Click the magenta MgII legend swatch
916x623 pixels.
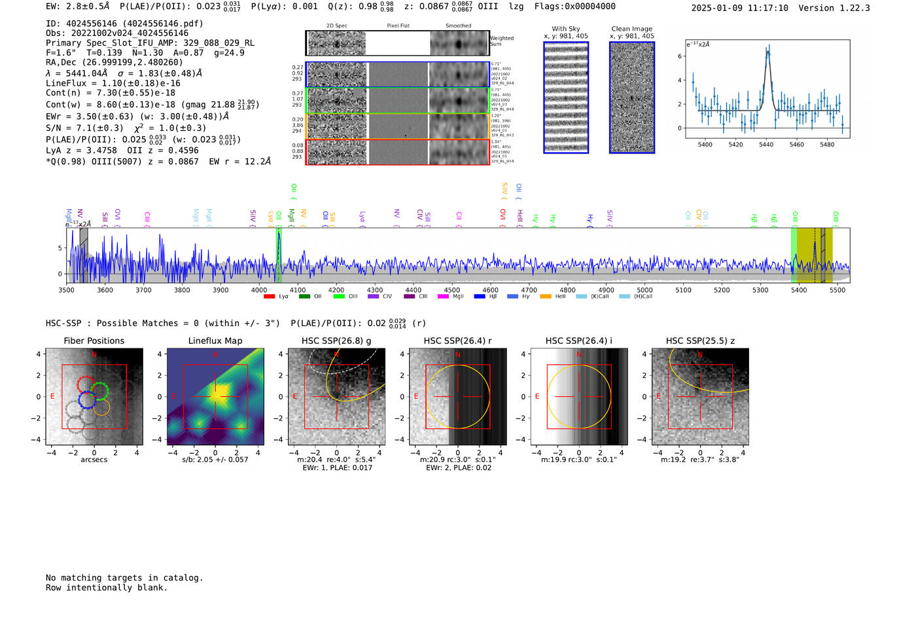(444, 297)
